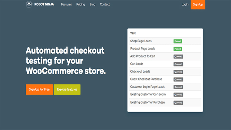Select the Customer Login Page Loads text

click(x=147, y=87)
